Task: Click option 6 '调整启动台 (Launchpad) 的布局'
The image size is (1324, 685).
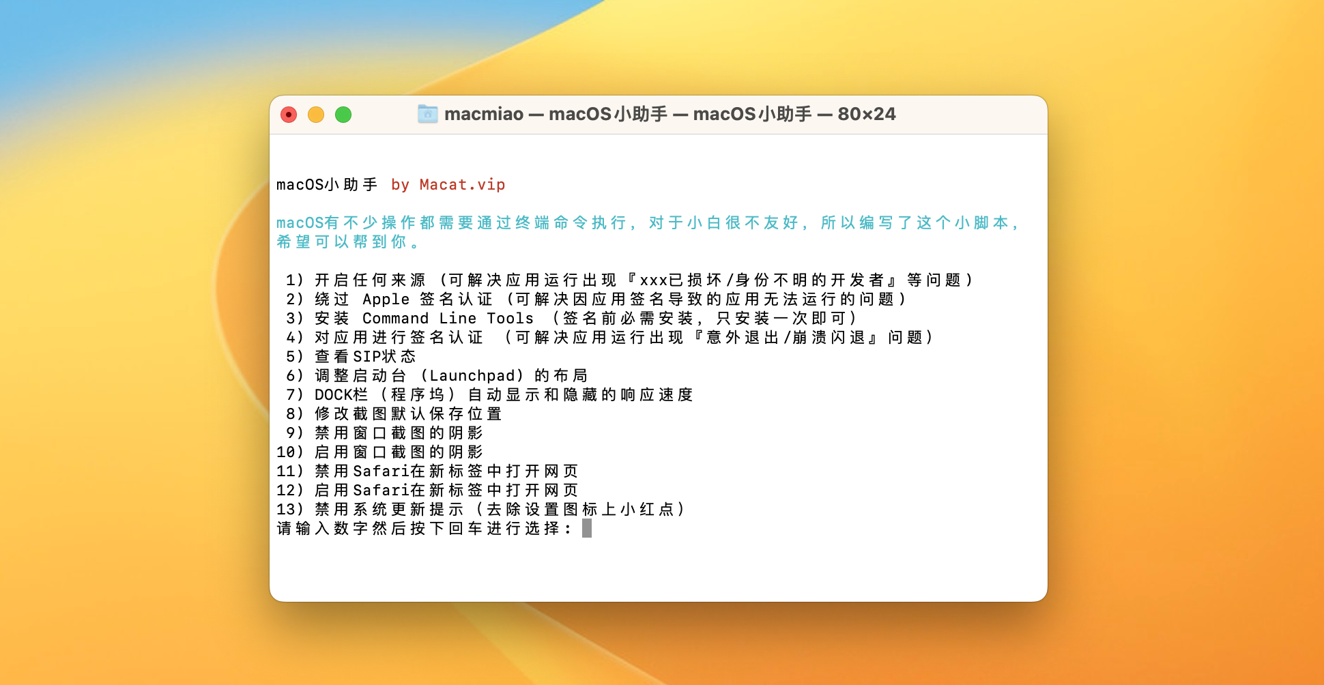Action: [436, 376]
